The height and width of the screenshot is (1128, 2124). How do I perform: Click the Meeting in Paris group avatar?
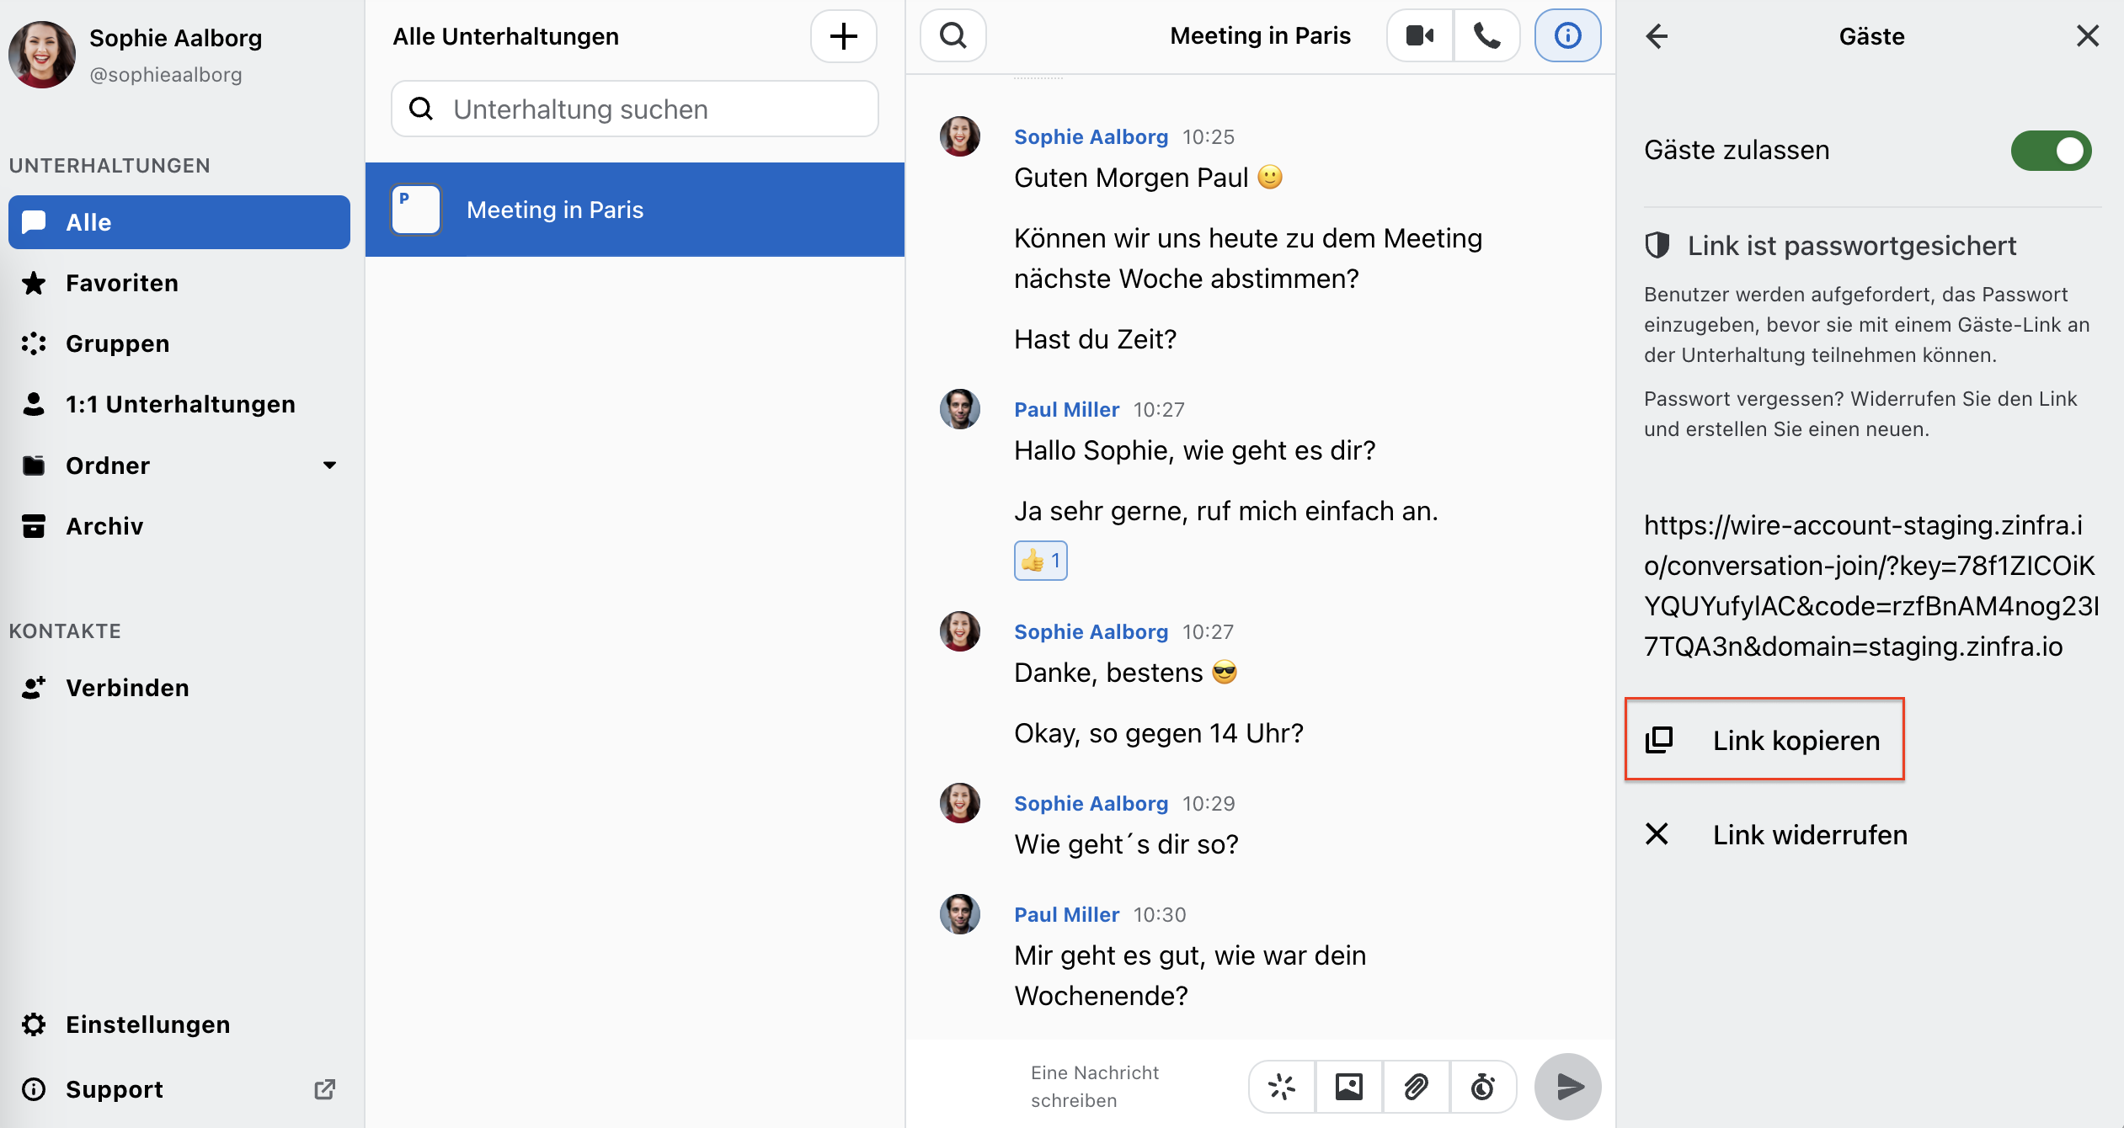pos(416,210)
